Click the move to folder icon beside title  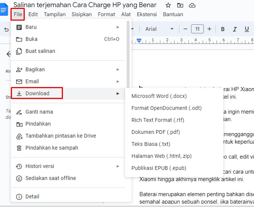[180, 6]
